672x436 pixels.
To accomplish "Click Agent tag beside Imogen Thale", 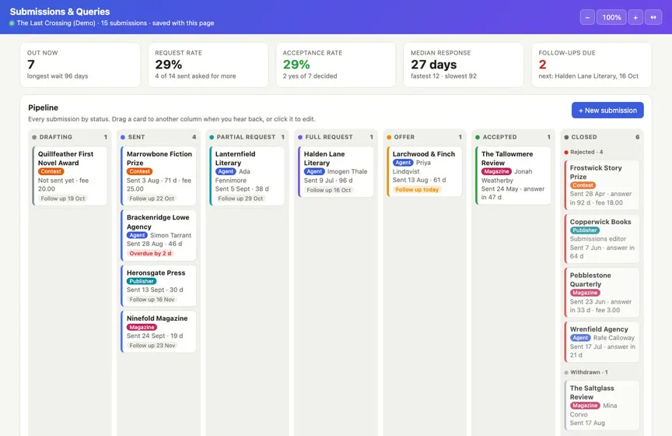I will click(x=314, y=171).
